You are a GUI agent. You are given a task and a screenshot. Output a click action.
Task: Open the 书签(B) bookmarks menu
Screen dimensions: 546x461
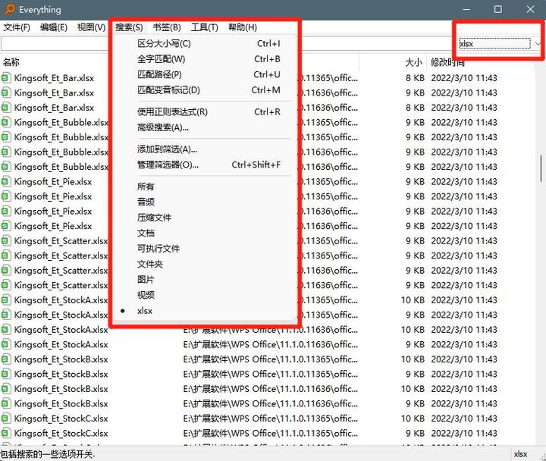tap(167, 27)
